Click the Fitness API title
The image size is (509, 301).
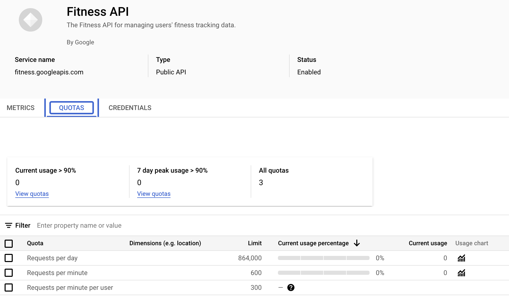98,12
